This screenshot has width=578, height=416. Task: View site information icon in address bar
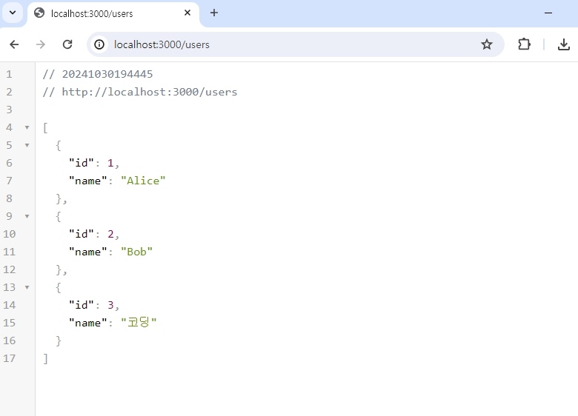pos(99,44)
